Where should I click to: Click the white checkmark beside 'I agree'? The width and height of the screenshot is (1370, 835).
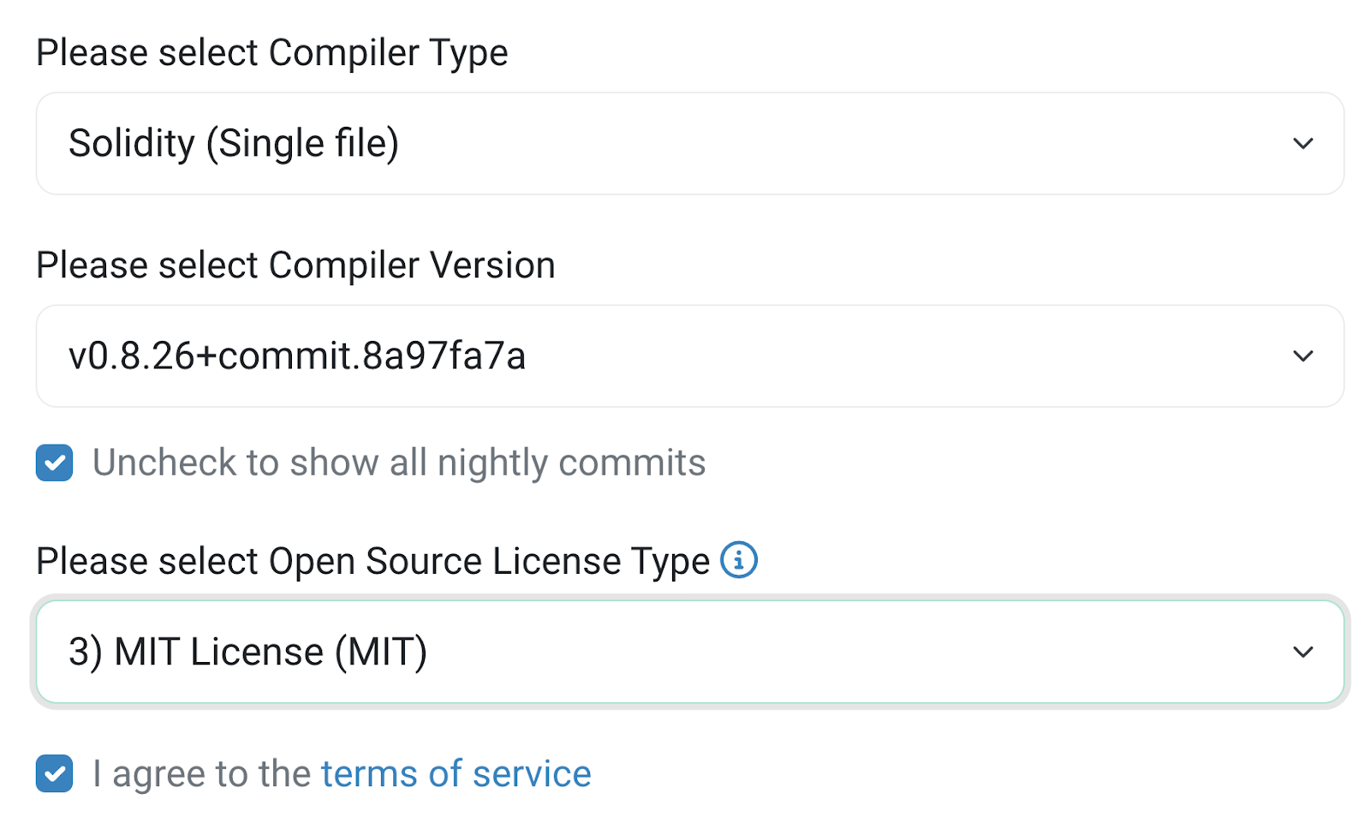[55, 774]
